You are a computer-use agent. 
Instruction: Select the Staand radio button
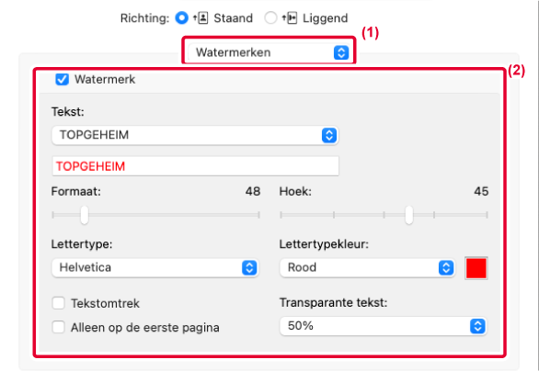[181, 17]
